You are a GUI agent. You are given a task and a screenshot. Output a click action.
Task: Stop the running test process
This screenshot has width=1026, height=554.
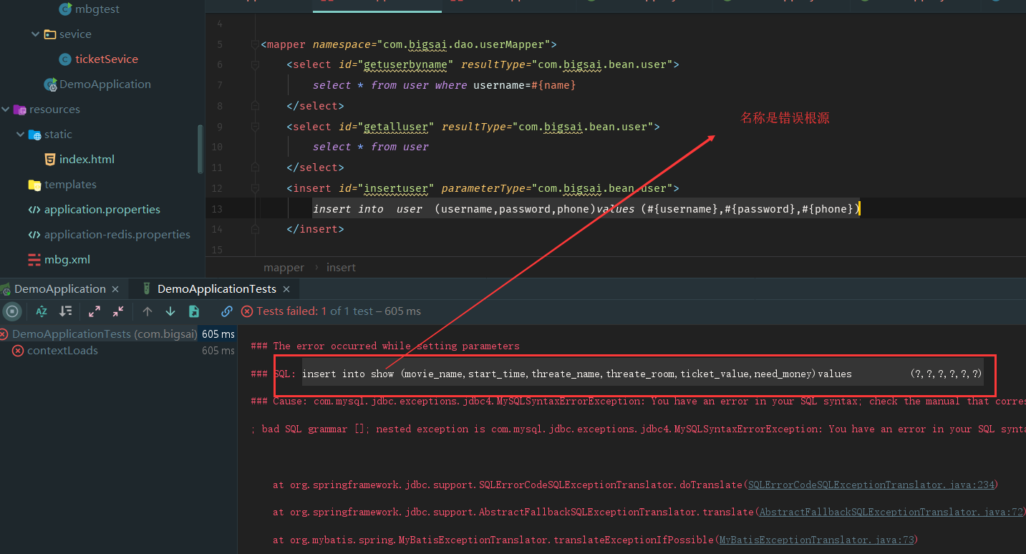11,311
